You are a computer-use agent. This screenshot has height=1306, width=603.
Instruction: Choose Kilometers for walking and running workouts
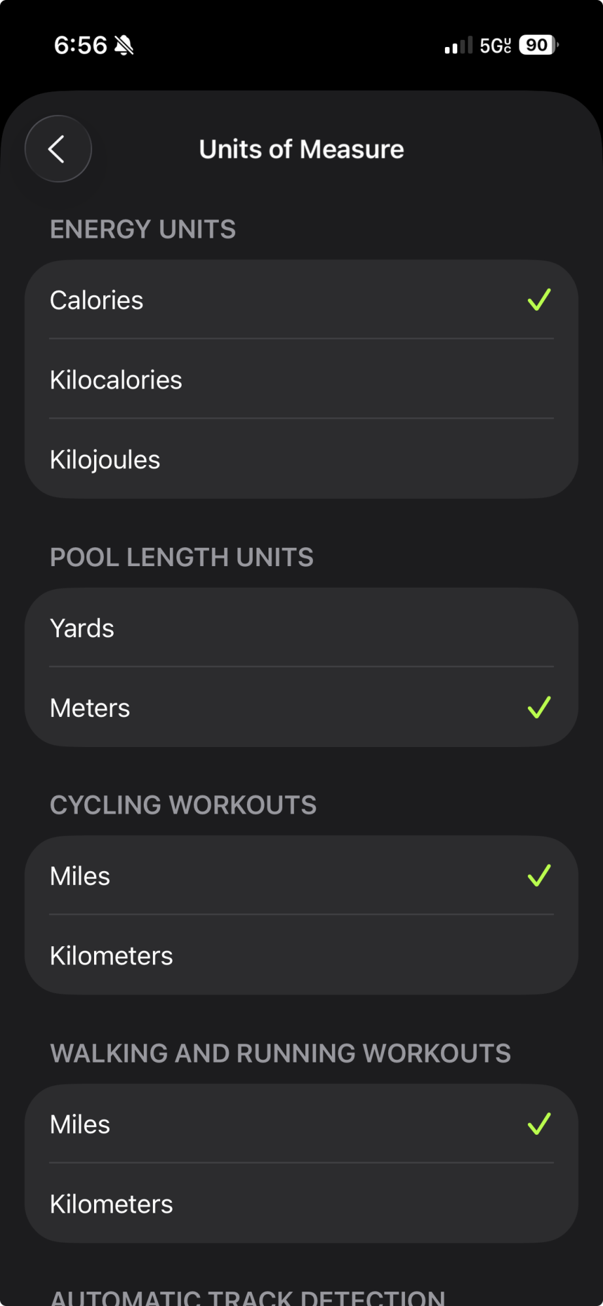(x=301, y=1203)
